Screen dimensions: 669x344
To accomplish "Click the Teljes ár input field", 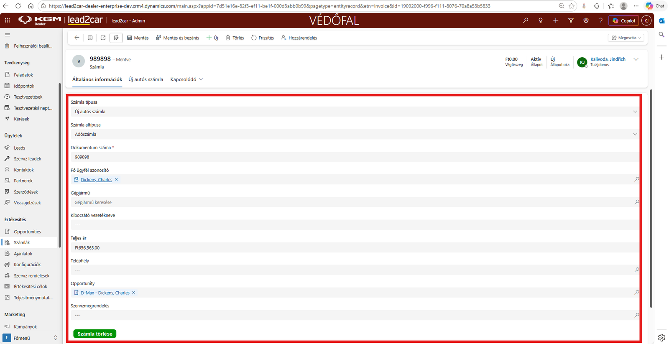I will tap(355, 248).
